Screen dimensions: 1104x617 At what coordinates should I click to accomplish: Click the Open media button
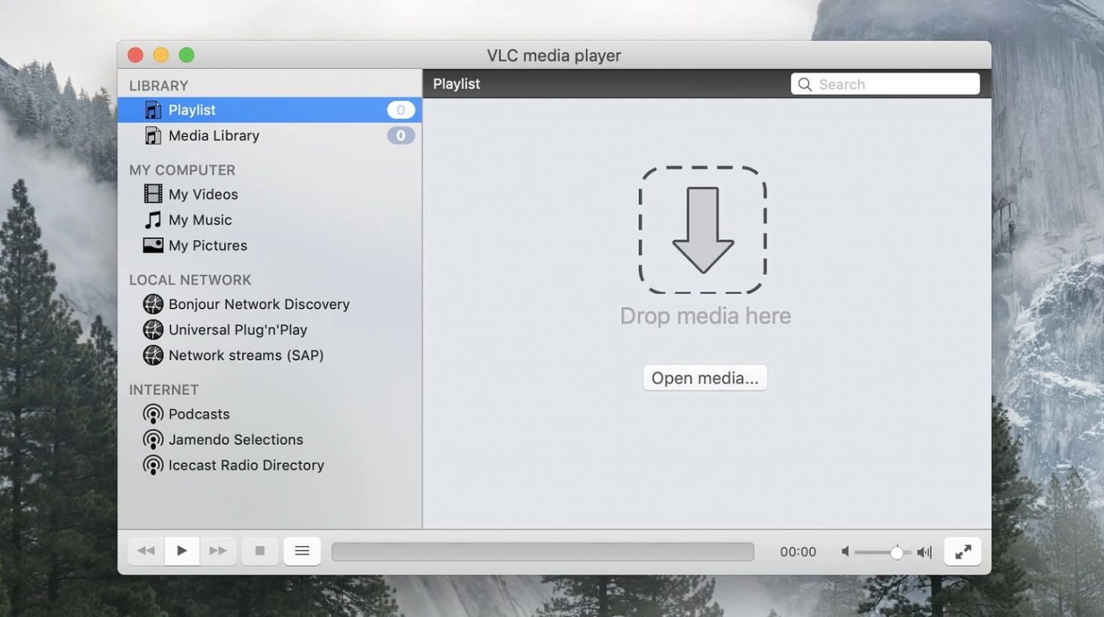(704, 377)
